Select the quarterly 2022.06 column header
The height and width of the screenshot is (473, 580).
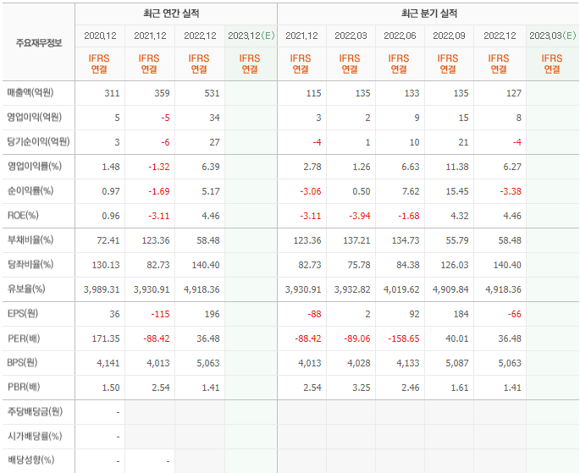coord(400,36)
